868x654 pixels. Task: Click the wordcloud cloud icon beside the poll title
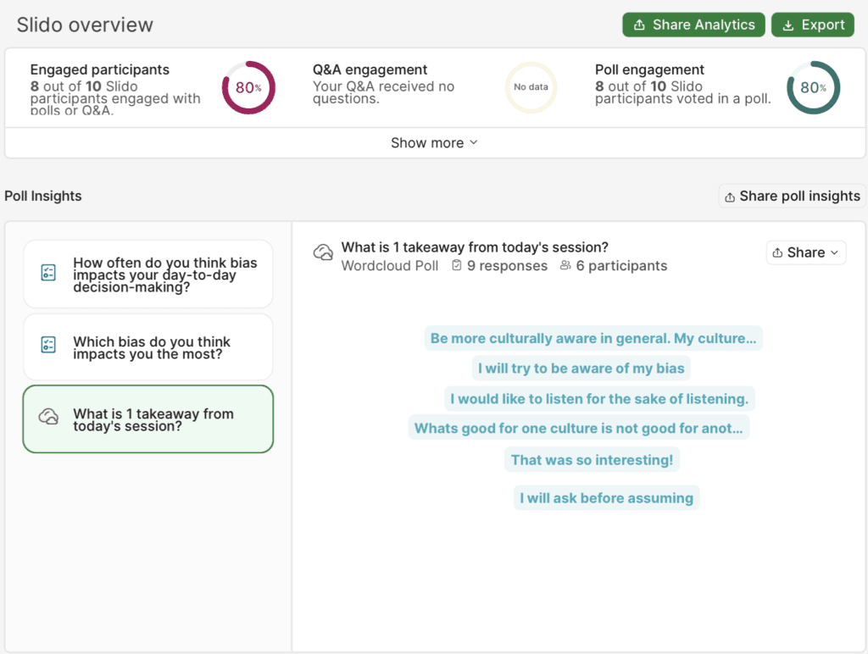(323, 253)
